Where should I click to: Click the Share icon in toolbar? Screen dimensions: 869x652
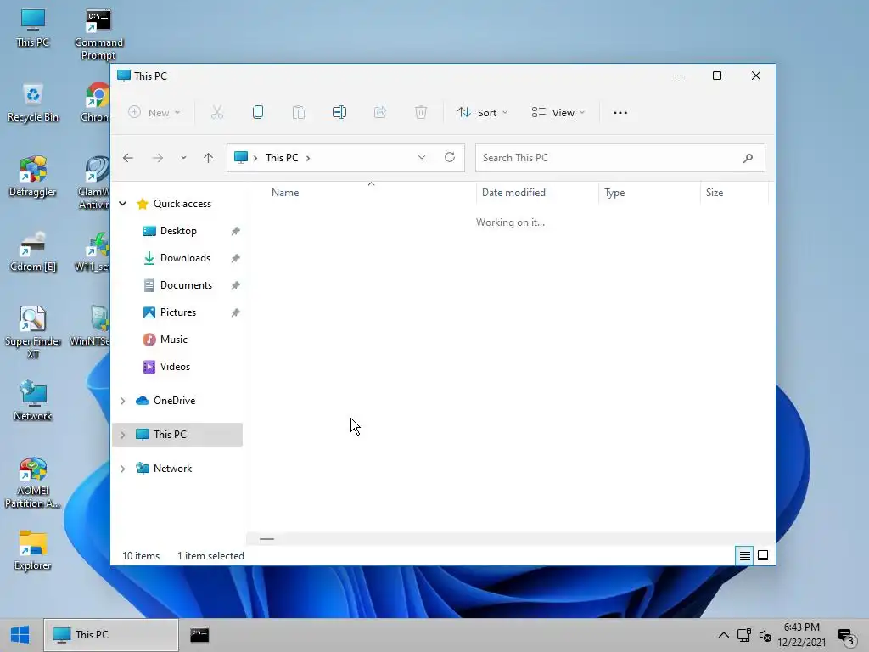click(x=380, y=113)
